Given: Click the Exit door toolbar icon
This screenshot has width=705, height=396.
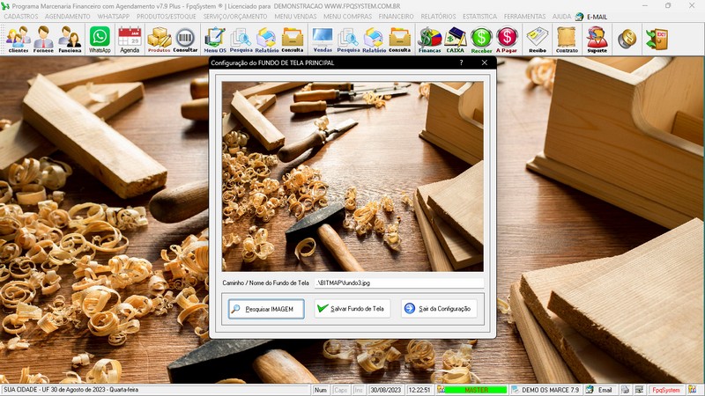Looking at the screenshot, I should coord(657,39).
